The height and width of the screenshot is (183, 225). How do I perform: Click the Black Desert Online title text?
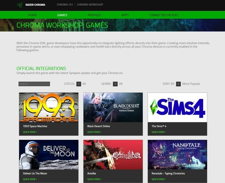point(99,126)
